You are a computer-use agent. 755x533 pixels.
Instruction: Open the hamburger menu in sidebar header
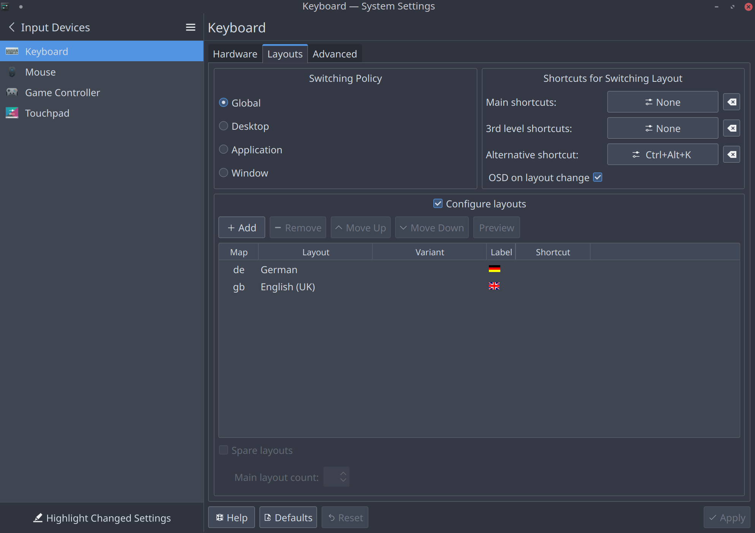point(190,27)
